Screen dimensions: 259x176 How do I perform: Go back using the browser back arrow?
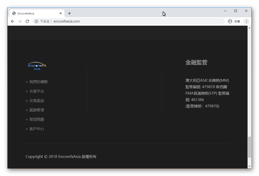[13, 21]
